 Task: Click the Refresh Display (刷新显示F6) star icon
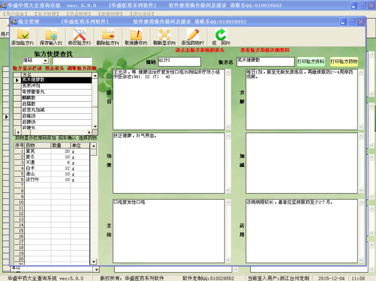[164, 34]
